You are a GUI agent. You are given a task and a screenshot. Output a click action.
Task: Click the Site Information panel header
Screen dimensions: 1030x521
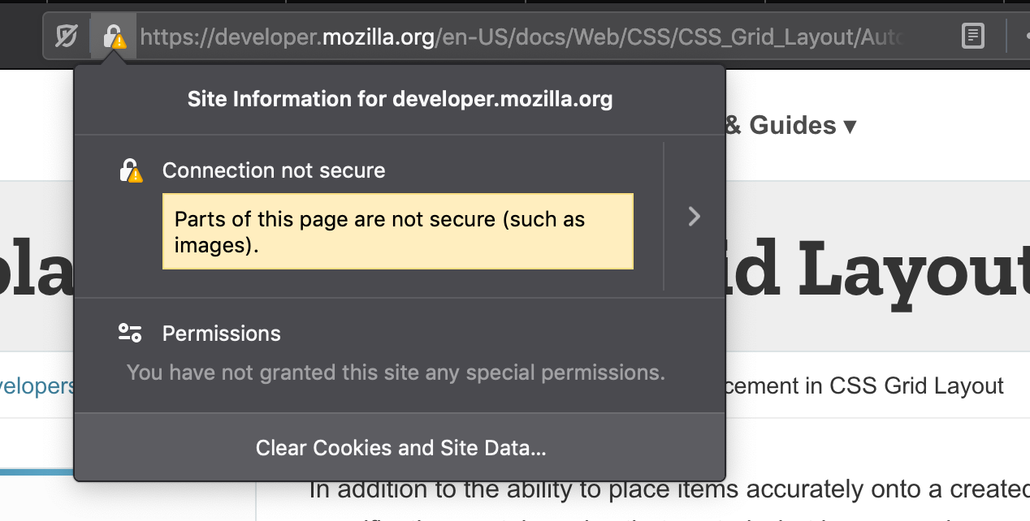coord(400,98)
